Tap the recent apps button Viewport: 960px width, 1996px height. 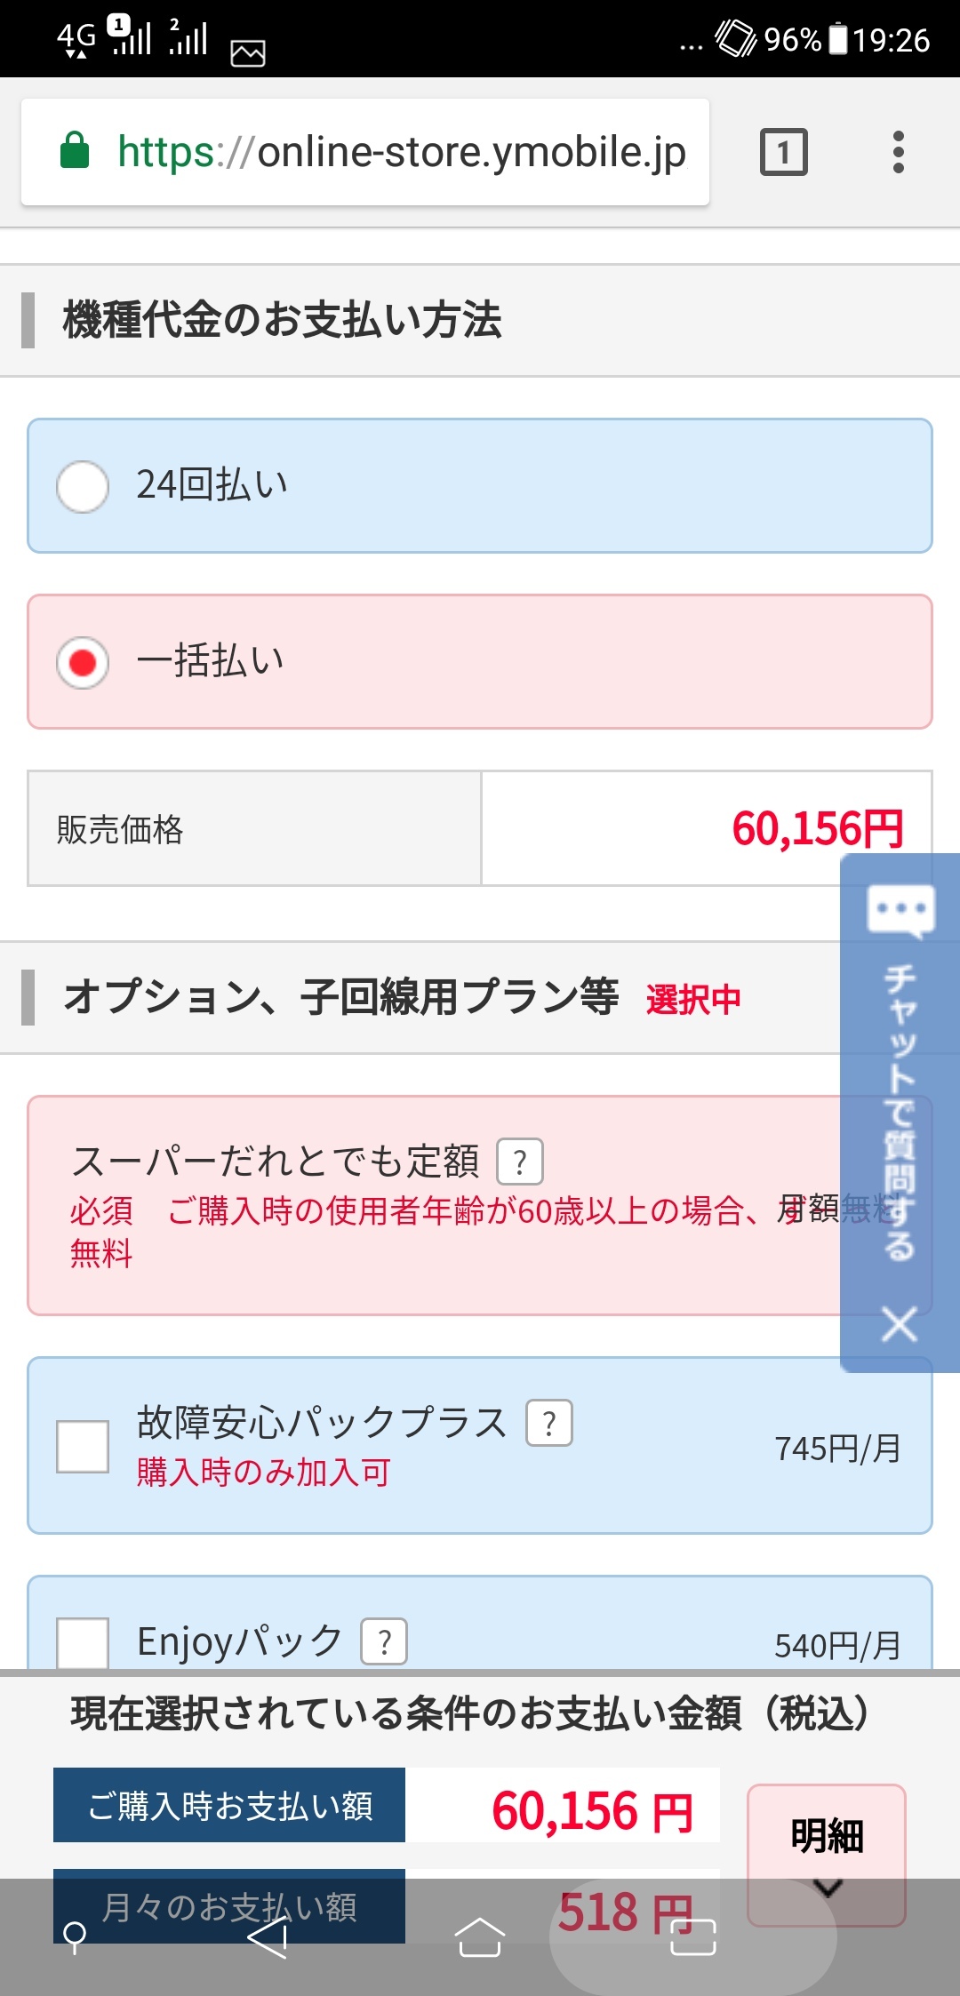[693, 1936]
